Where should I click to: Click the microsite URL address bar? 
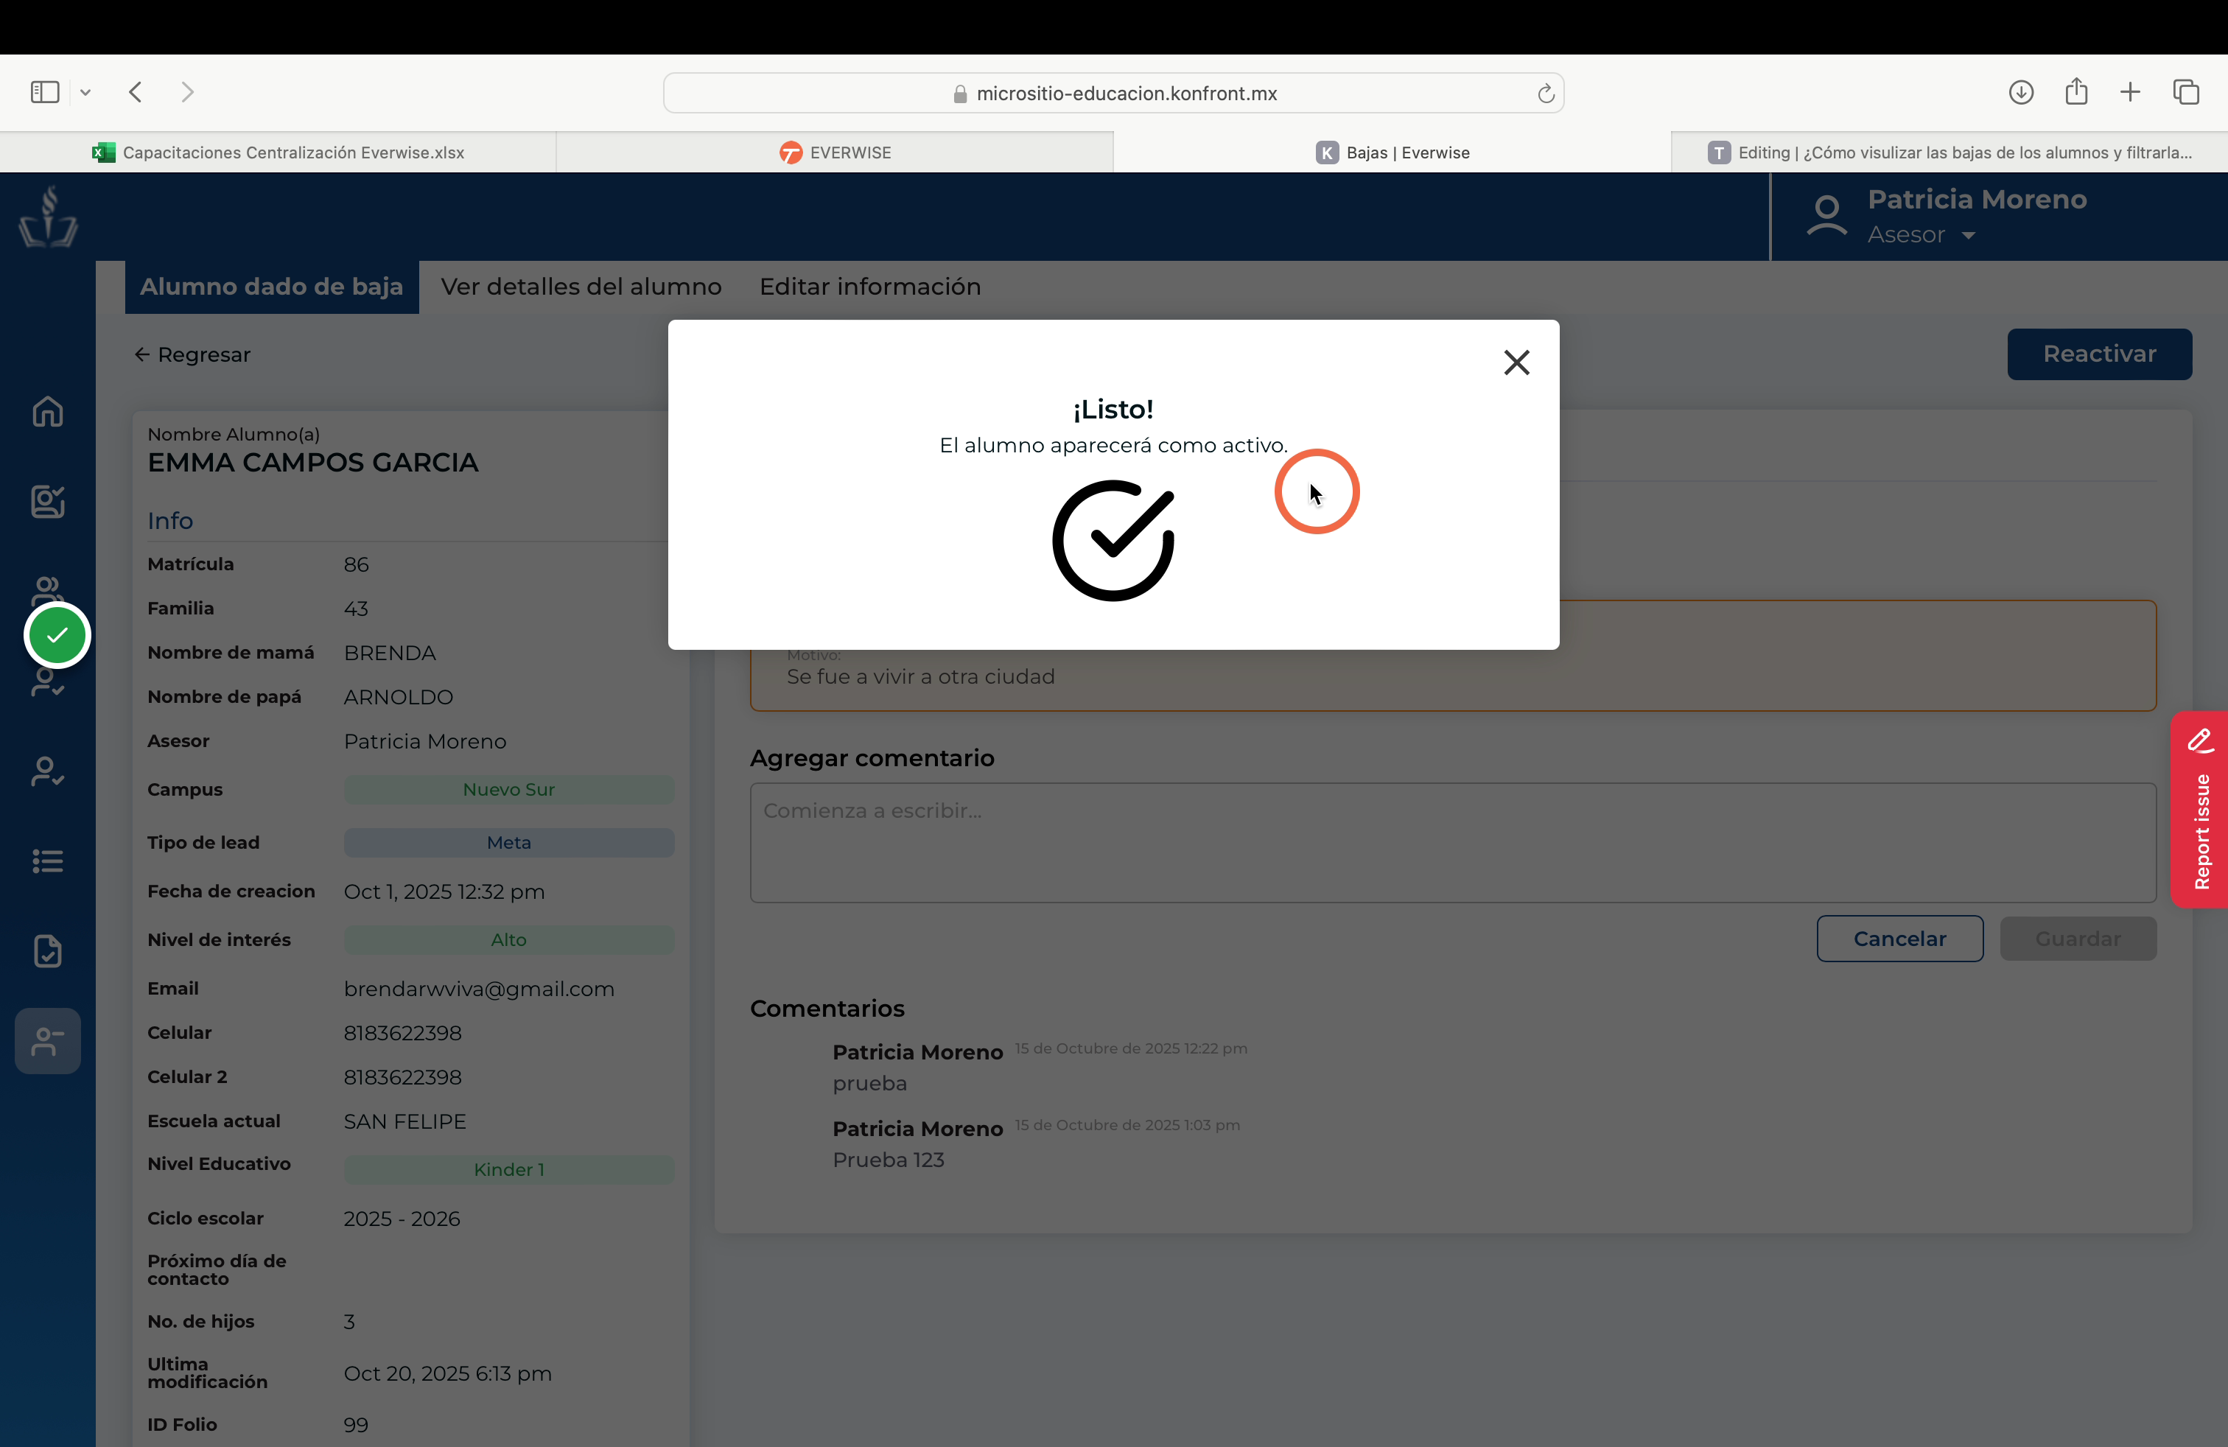click(1113, 93)
